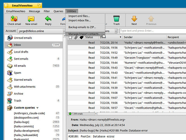186x140 pixels.
Task: Sort the list by Sender column
Action: pyautogui.click(x=144, y=37)
